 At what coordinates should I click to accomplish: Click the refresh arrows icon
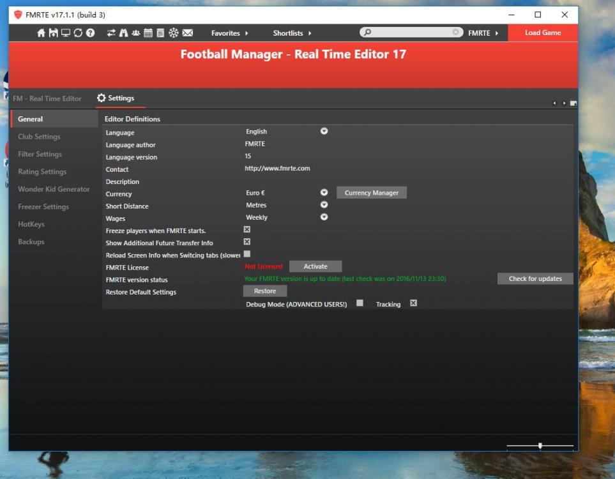78,33
